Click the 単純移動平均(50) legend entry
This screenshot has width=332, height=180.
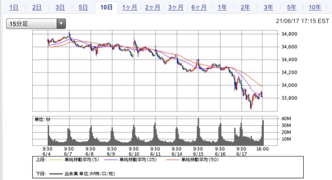200,160
